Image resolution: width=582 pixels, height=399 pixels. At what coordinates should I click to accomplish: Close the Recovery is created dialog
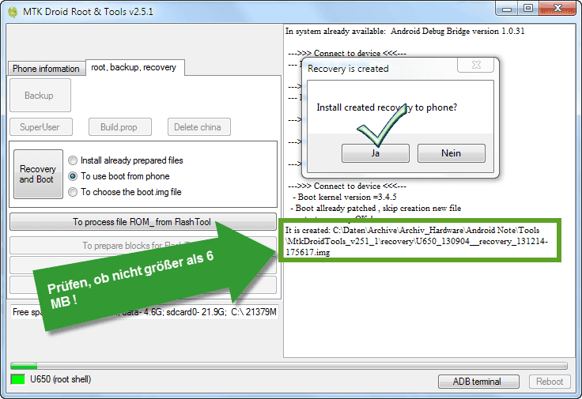pos(476,65)
